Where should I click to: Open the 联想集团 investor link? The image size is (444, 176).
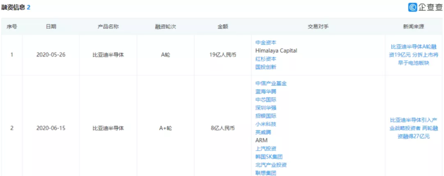tap(266, 173)
